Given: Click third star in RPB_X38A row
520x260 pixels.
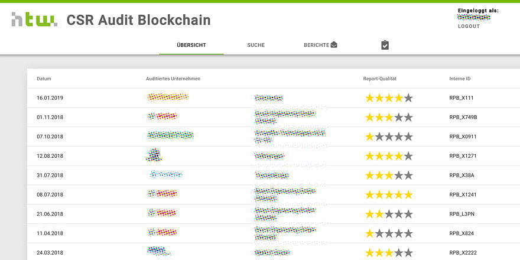Looking at the screenshot, I should click(389, 175).
